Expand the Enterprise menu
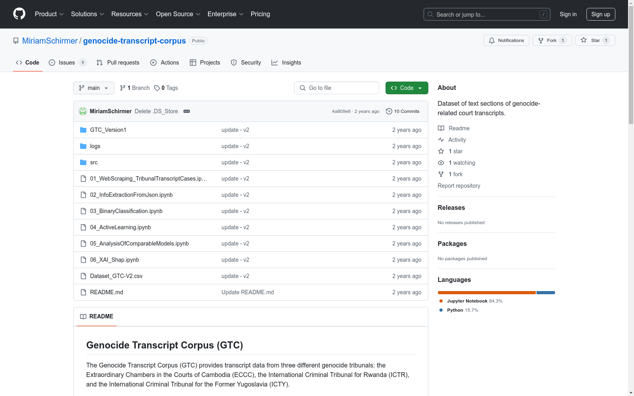634x396 pixels. click(225, 14)
